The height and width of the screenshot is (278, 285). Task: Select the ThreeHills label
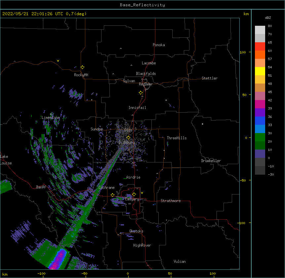coord(177,138)
